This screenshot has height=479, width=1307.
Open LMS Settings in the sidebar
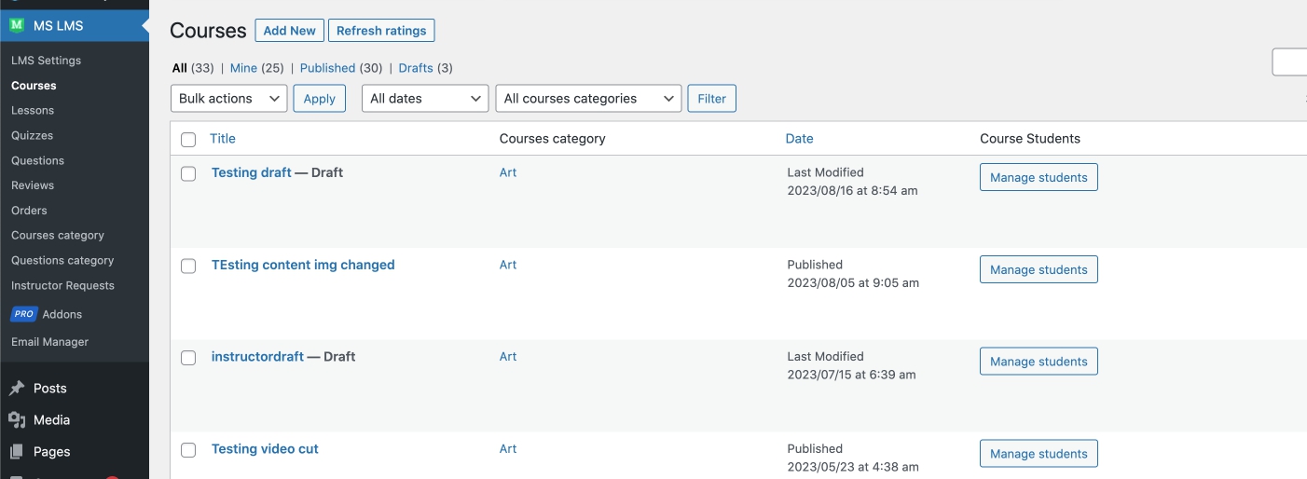46,61
